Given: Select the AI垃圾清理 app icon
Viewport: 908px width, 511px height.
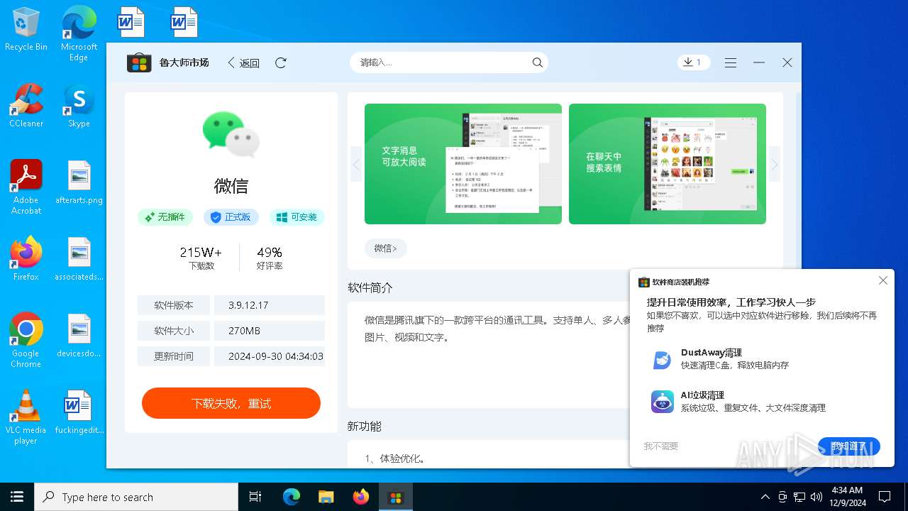Looking at the screenshot, I should 662,402.
